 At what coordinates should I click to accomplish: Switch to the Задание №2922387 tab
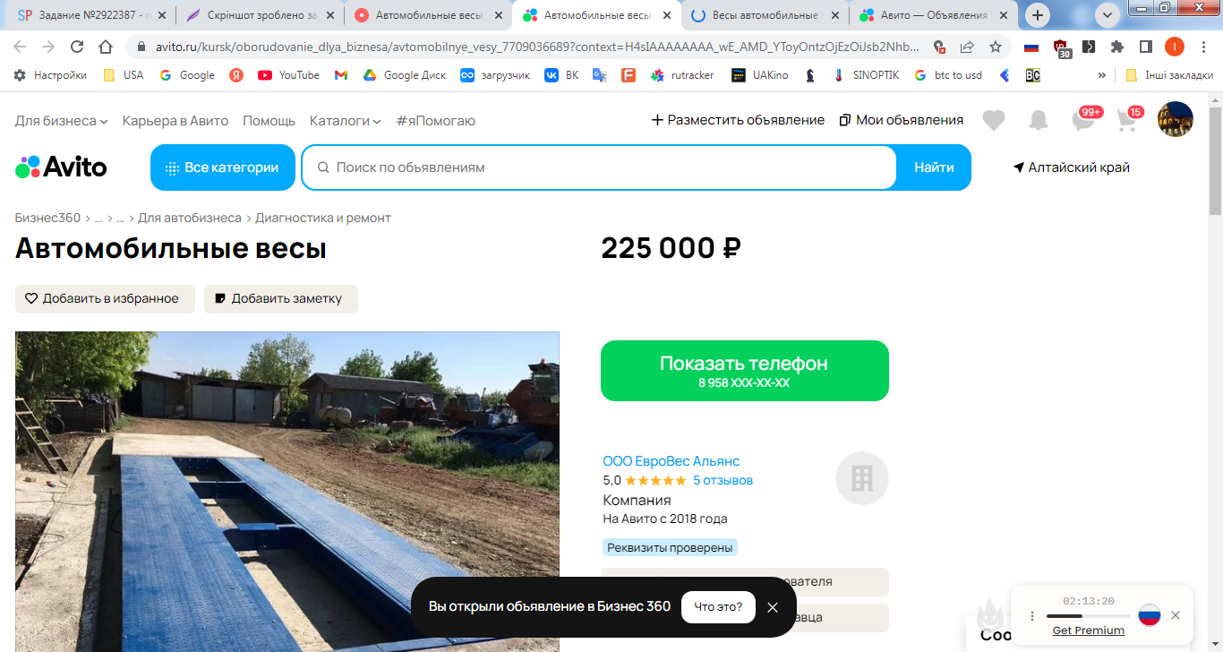pos(85,15)
